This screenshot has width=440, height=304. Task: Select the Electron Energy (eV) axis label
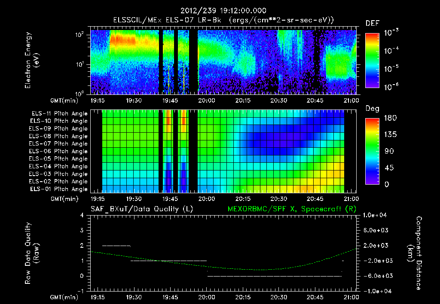coord(32,60)
